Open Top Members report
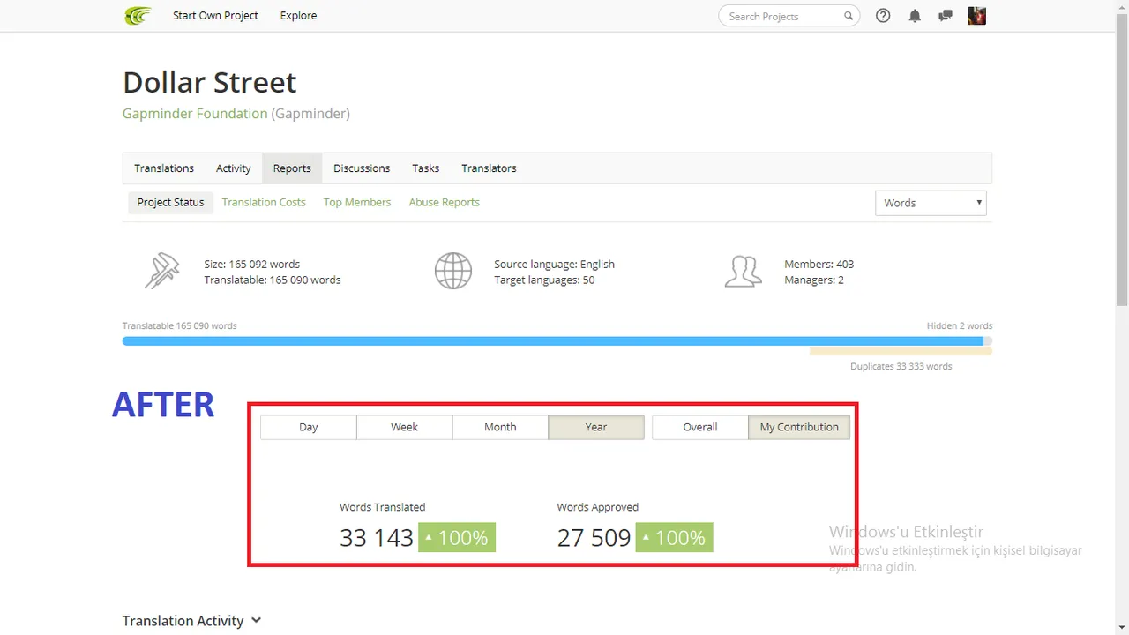 click(x=357, y=202)
